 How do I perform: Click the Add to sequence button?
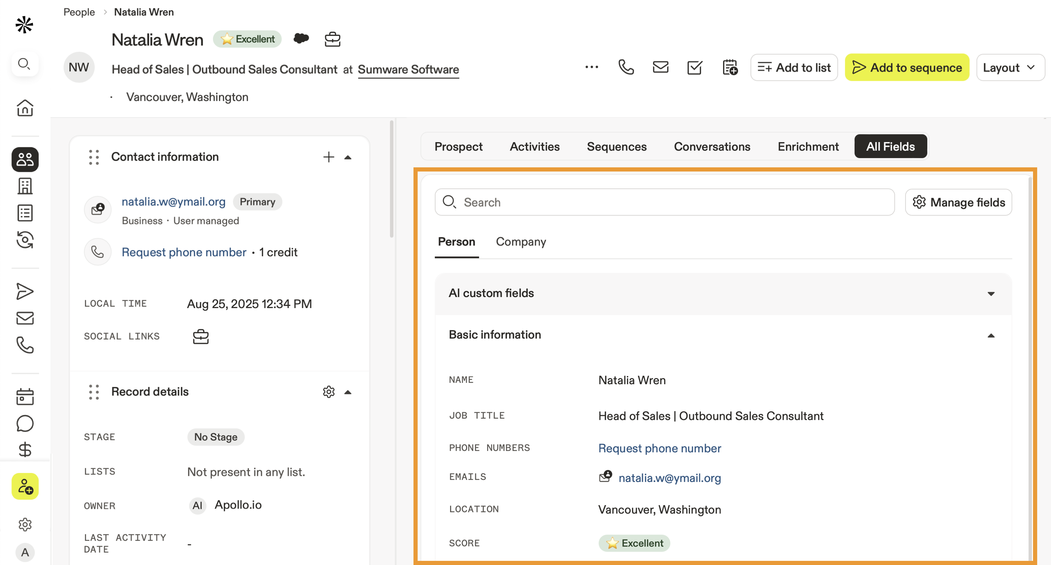click(x=906, y=67)
